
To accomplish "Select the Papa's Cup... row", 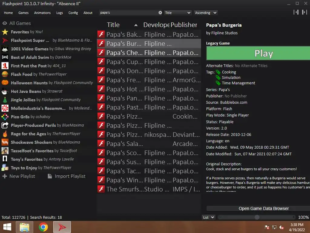I will point(149,62).
